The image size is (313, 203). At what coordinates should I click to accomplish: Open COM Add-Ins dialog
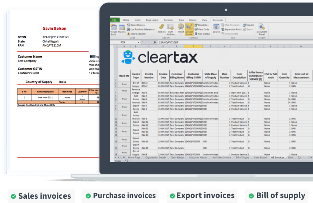click(x=171, y=29)
